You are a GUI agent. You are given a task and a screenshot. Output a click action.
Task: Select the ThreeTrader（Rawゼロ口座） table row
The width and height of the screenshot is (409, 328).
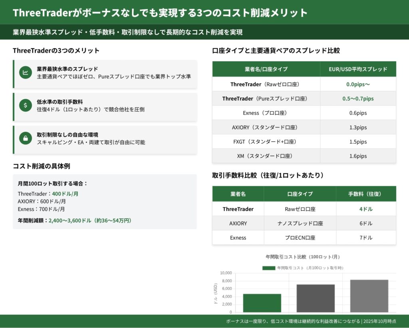266,84
